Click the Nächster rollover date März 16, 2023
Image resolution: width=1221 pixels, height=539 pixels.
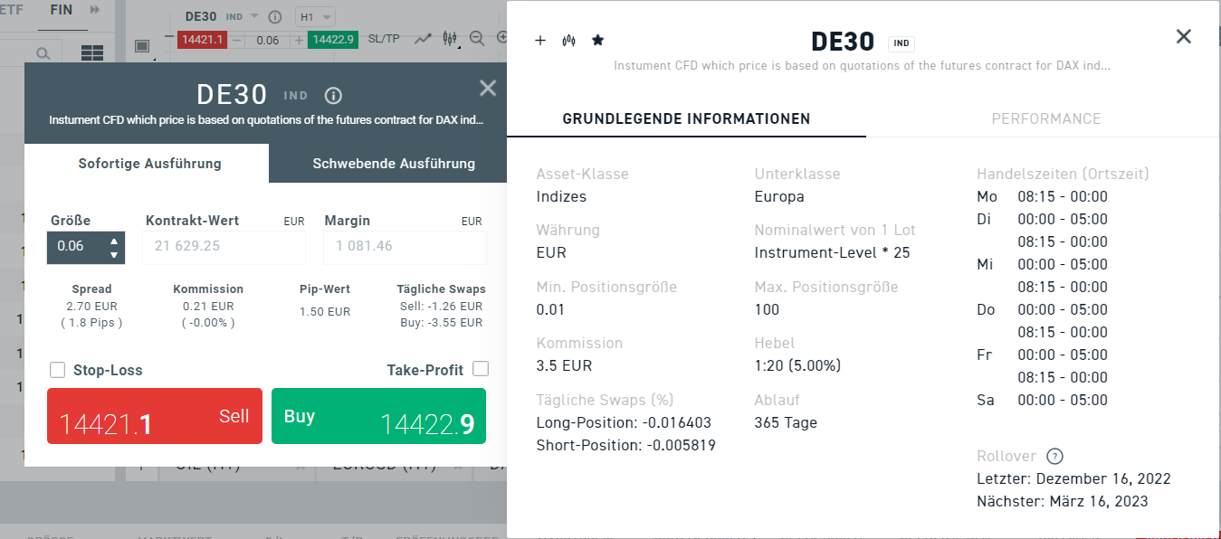point(1097,502)
